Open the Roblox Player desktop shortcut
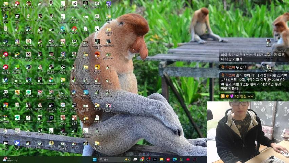This screenshot has width=289, height=163. pos(17,143)
